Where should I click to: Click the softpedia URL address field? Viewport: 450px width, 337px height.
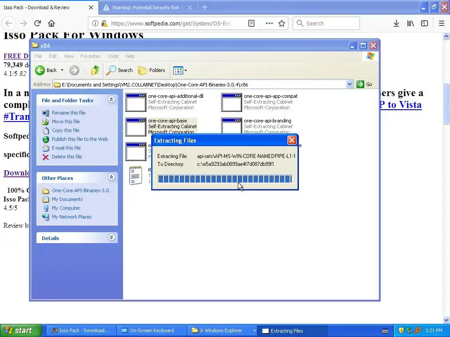coord(171,24)
